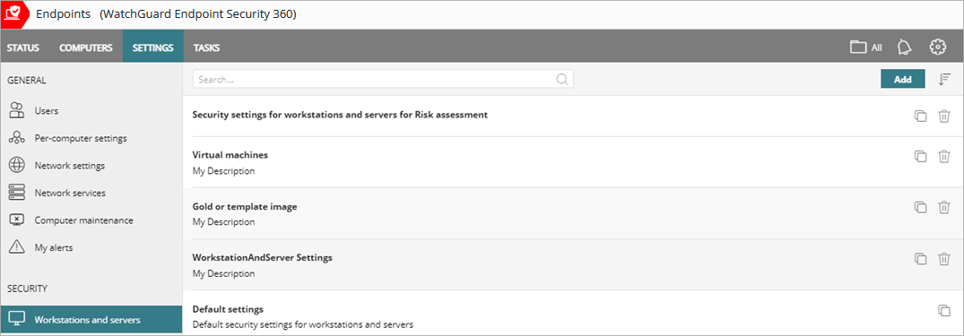Open WorkstationAndServer Settings profile
The image size is (964, 336).
pyautogui.click(x=263, y=257)
